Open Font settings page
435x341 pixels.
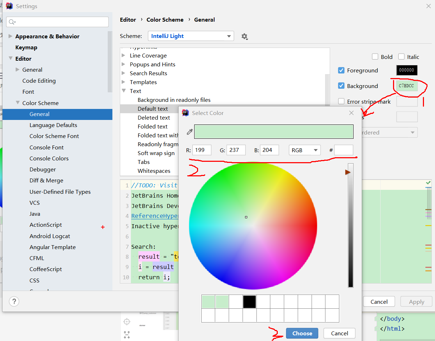(x=28, y=92)
